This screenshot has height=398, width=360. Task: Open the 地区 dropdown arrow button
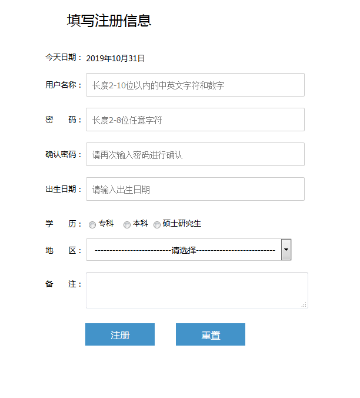pos(286,250)
